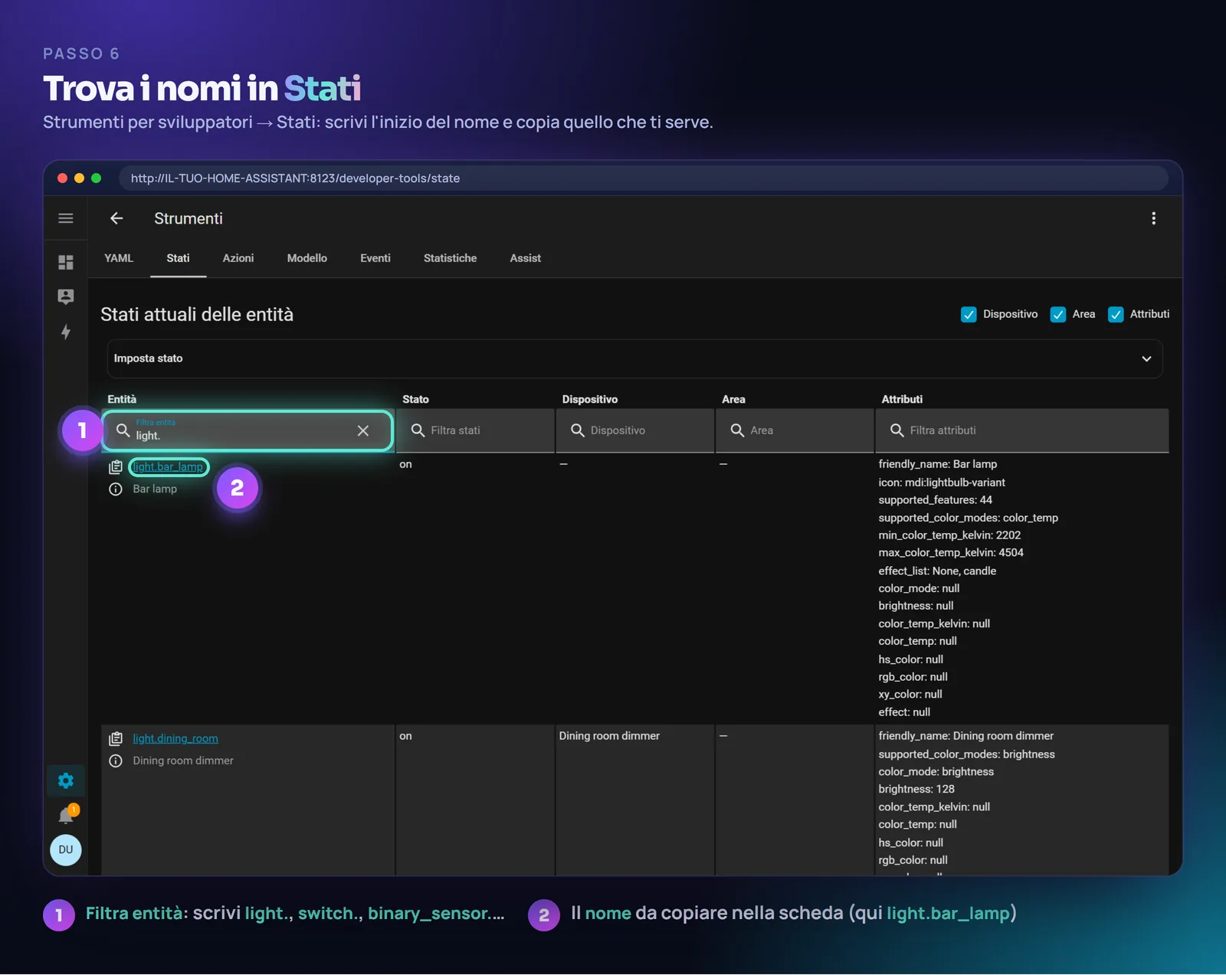Click the Filtra stati filter field
Screen dimensions: 1226x975
(475, 430)
